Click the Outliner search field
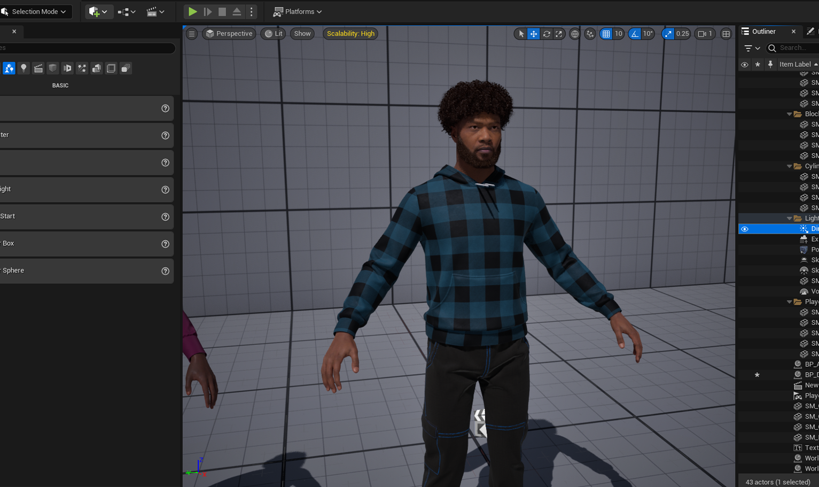This screenshot has height=487, width=819. pyautogui.click(x=793, y=48)
